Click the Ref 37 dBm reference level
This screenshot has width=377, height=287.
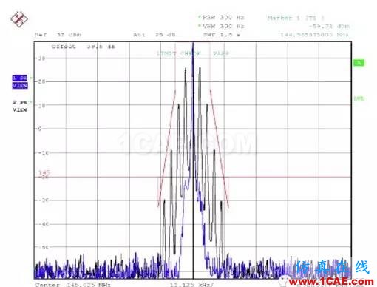point(58,35)
